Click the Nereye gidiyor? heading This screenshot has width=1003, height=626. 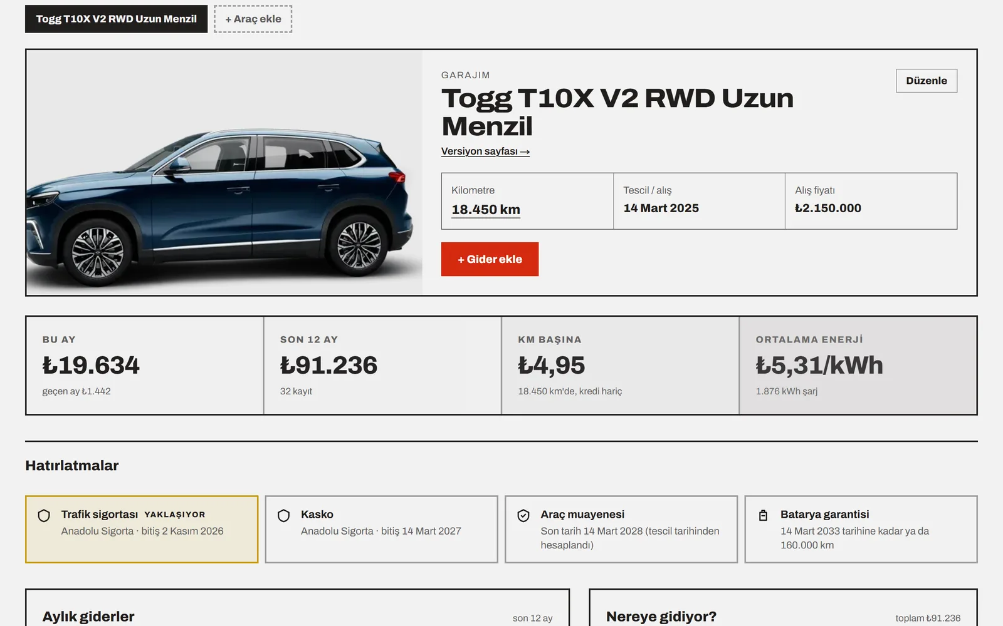point(661,617)
